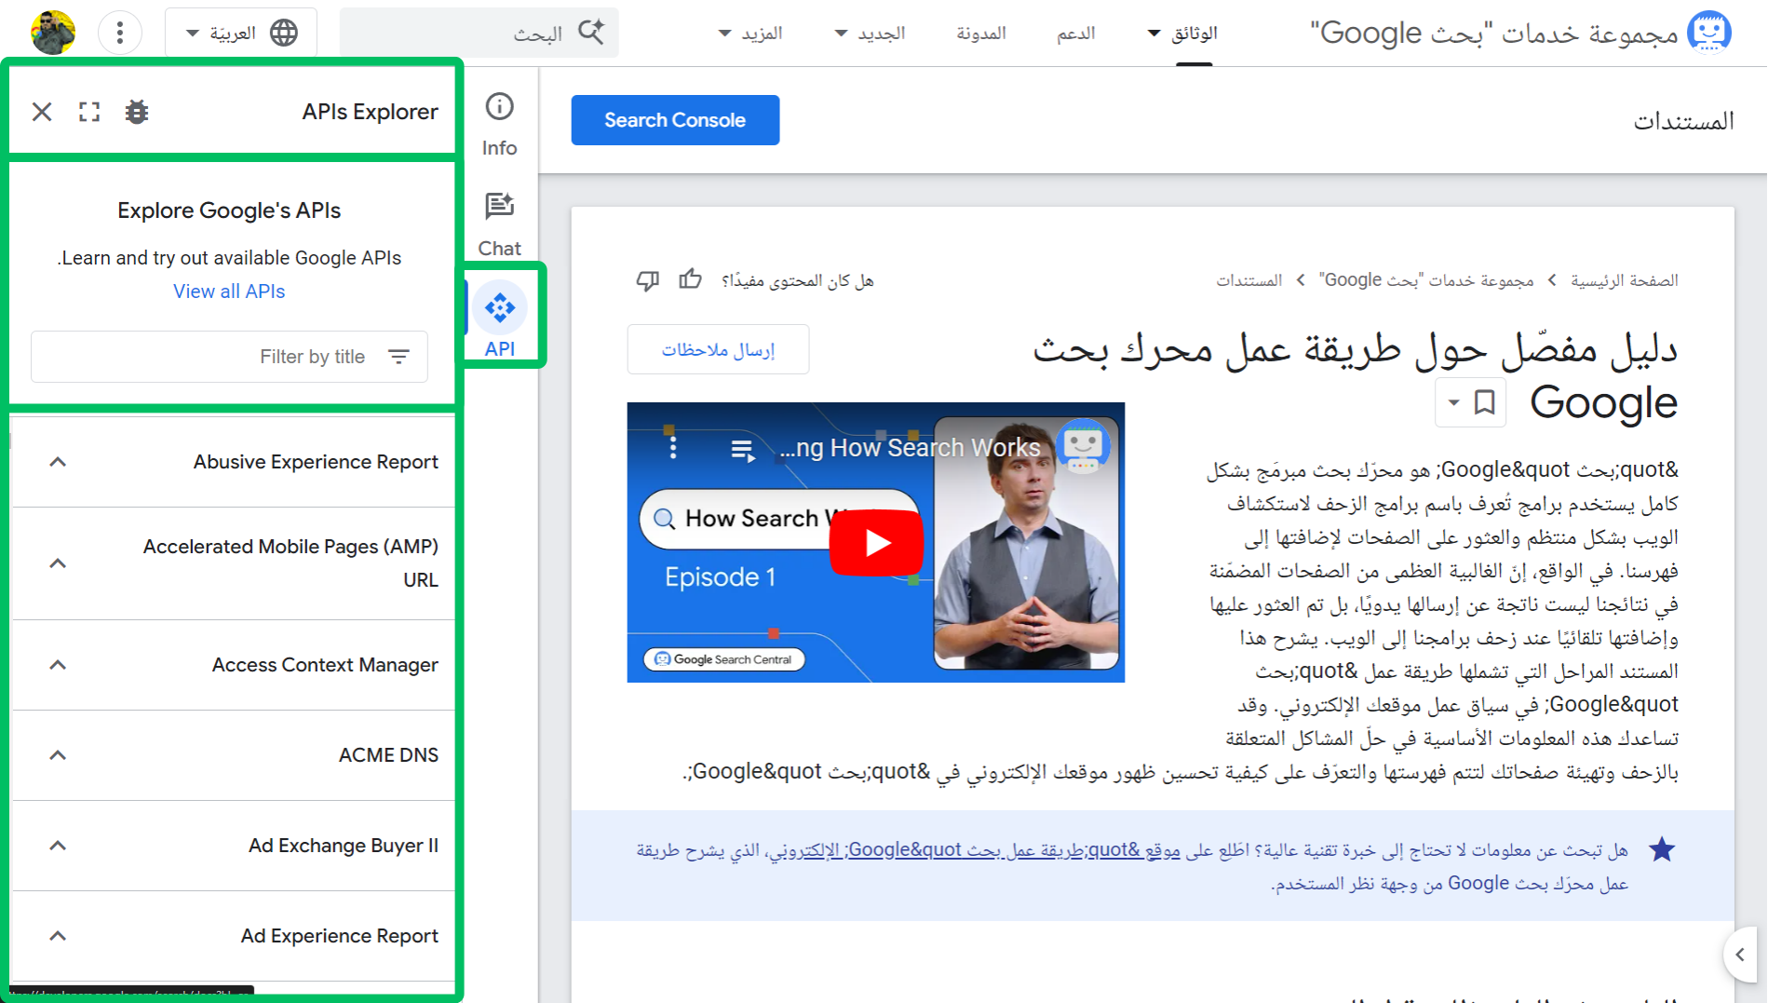1768x1003 pixels.
Task: Click the Google Search Central badge in video
Action: [x=724, y=658]
